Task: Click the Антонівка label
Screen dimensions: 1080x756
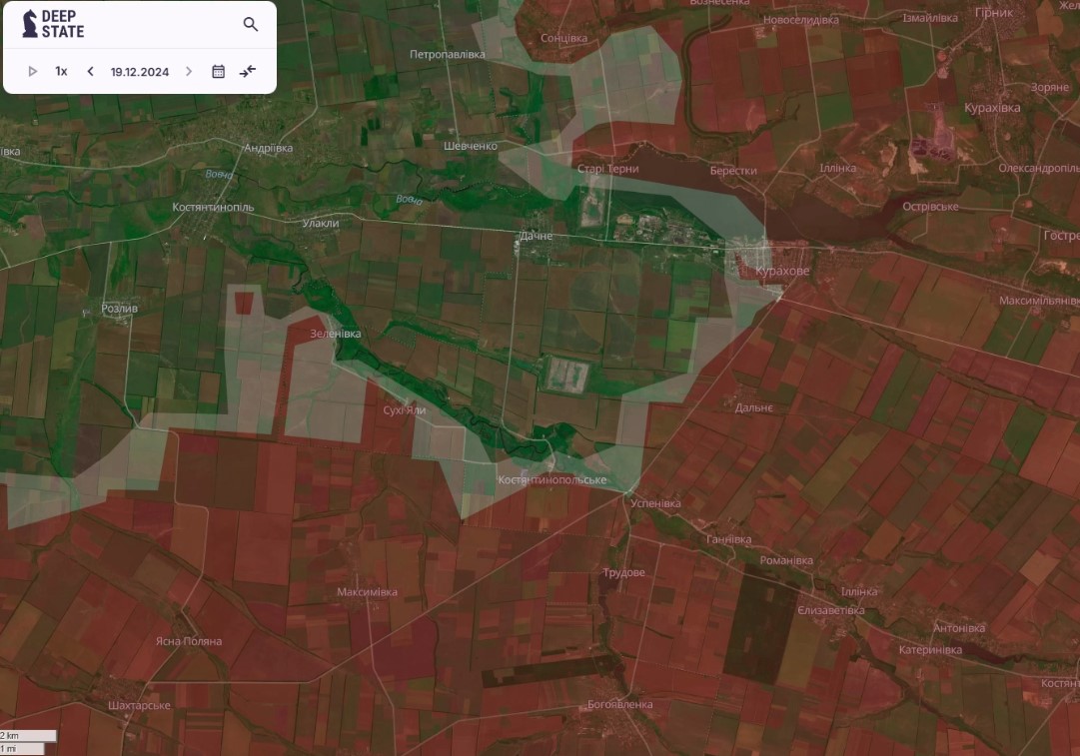Action: coord(959,628)
